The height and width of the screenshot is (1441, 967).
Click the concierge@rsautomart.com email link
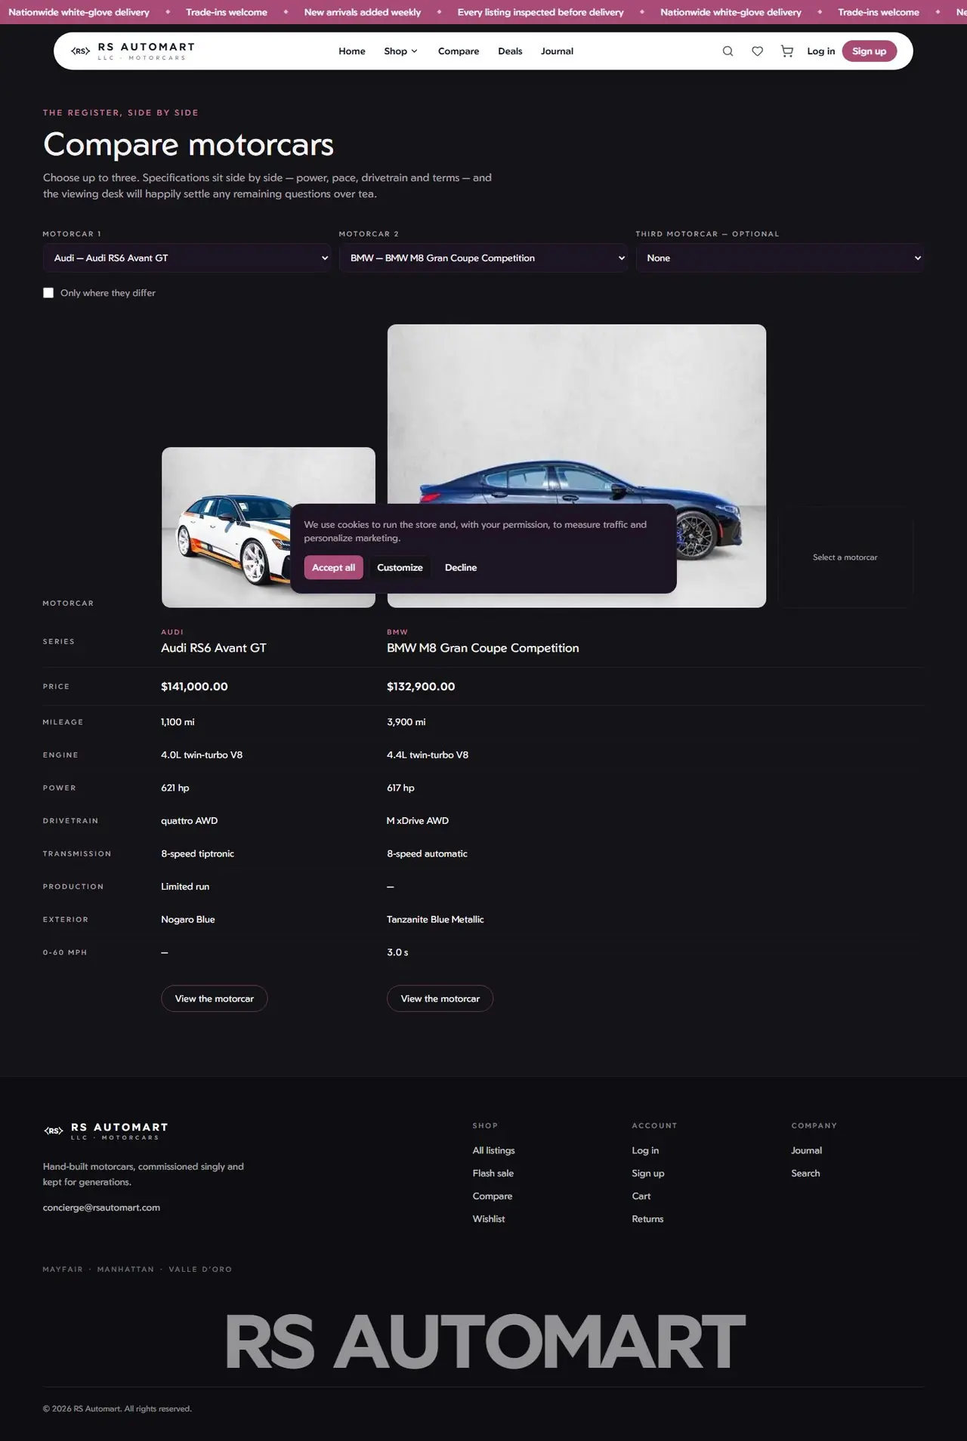(101, 1208)
